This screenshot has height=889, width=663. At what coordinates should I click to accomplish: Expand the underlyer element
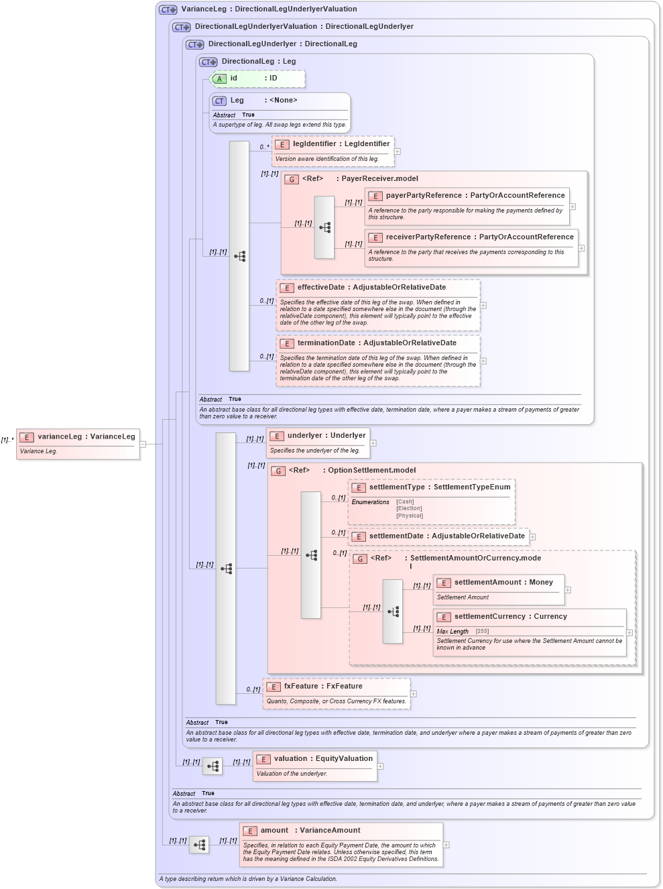coord(373,443)
